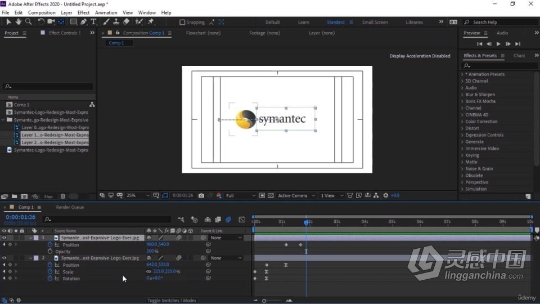
Task: Click the shy layers hide icon
Action: point(208,219)
